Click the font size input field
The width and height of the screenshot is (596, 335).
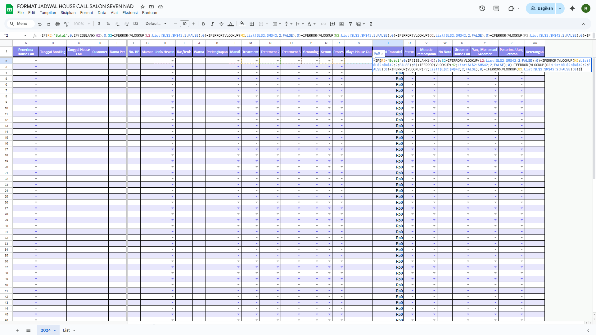(x=184, y=24)
